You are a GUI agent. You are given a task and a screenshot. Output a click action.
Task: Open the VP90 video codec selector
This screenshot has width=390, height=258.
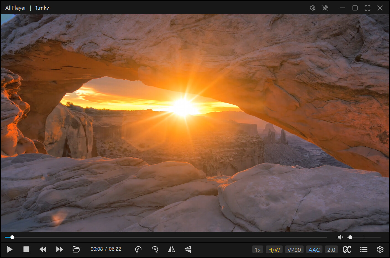pyautogui.click(x=294, y=250)
